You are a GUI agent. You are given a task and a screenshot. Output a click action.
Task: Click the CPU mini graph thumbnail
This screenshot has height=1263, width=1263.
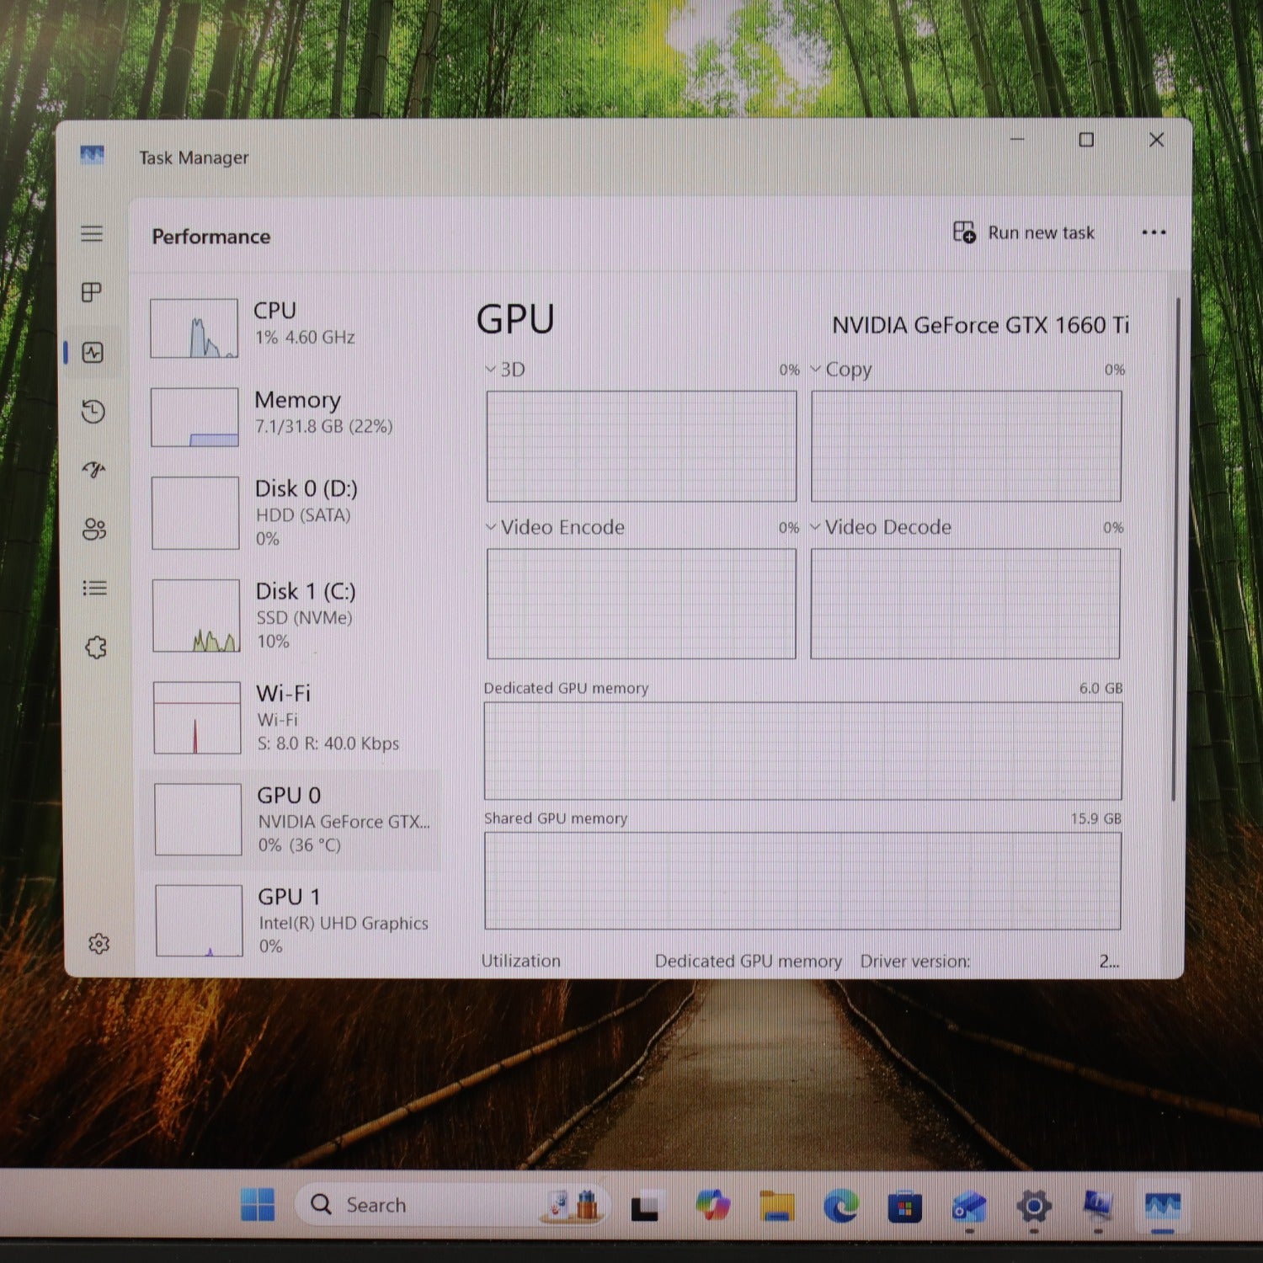[194, 328]
